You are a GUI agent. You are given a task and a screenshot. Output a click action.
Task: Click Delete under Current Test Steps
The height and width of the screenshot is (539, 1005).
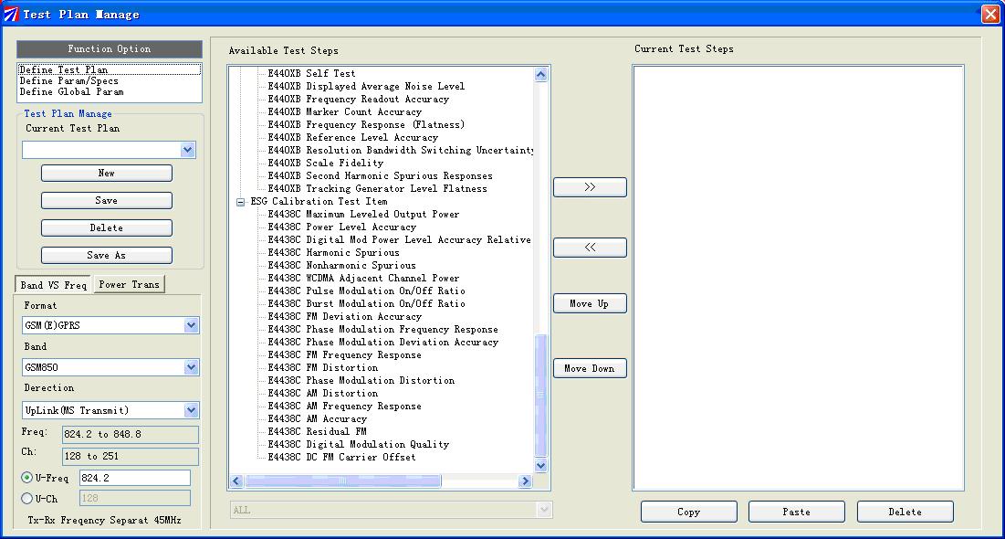905,512
